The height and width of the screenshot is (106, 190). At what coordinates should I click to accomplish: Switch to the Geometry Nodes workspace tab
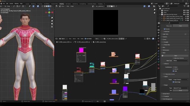click(92, 4)
